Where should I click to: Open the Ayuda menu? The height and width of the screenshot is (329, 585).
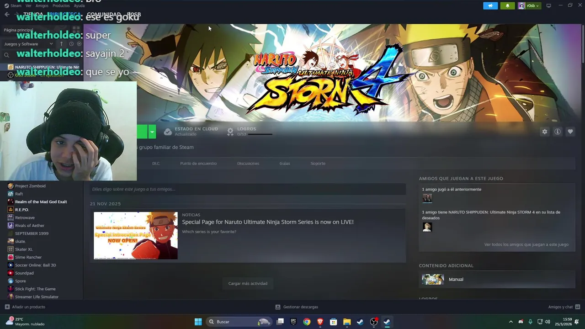(x=79, y=5)
